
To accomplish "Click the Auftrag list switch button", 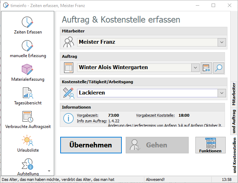I will pyautogui.click(x=206, y=68).
